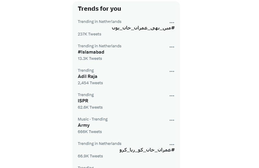Click the 62.6K Tweets count
This screenshot has height=168, width=259.
(x=90, y=108)
